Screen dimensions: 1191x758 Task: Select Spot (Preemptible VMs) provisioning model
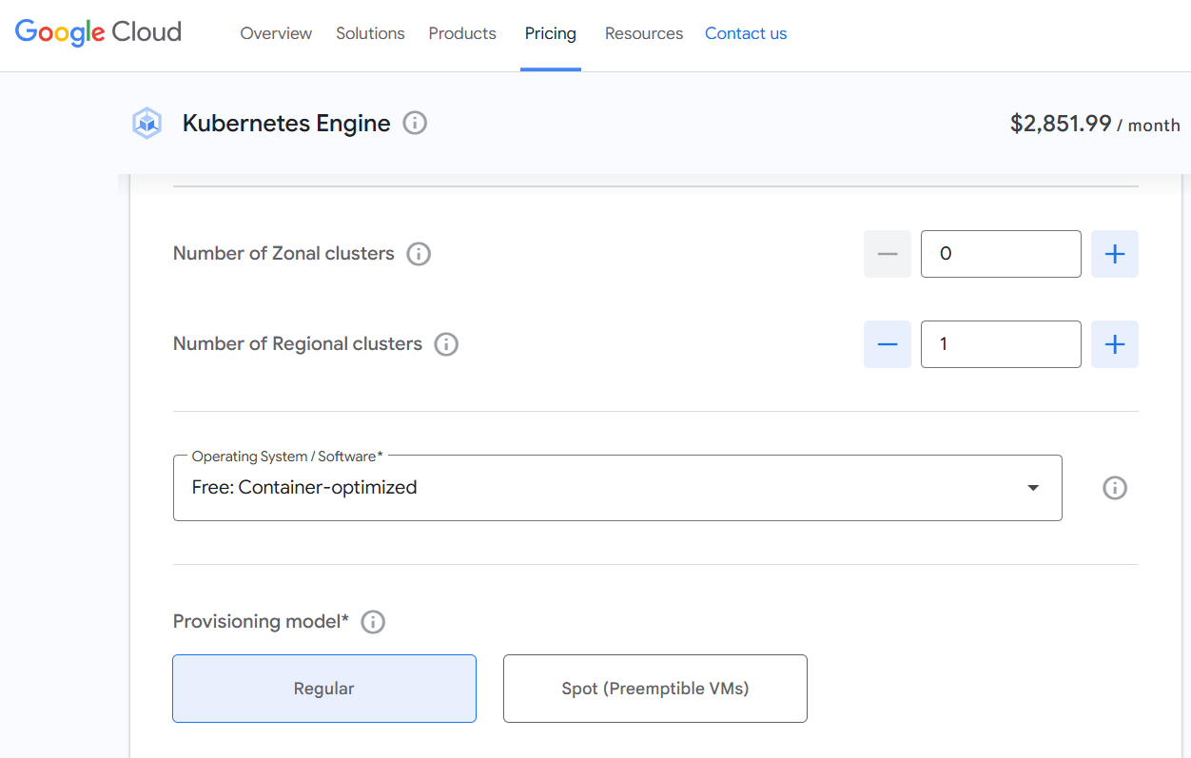tap(654, 689)
